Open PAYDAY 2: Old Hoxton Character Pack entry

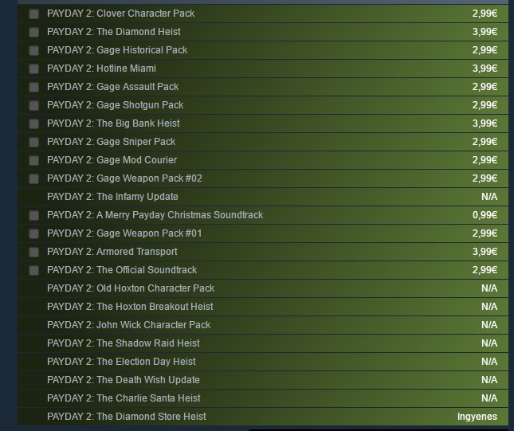pos(131,288)
